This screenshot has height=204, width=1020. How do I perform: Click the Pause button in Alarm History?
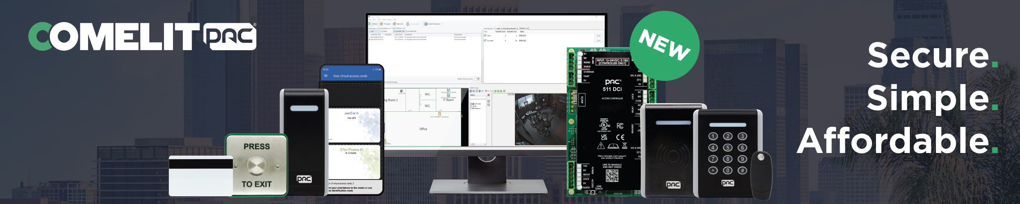click(x=384, y=31)
